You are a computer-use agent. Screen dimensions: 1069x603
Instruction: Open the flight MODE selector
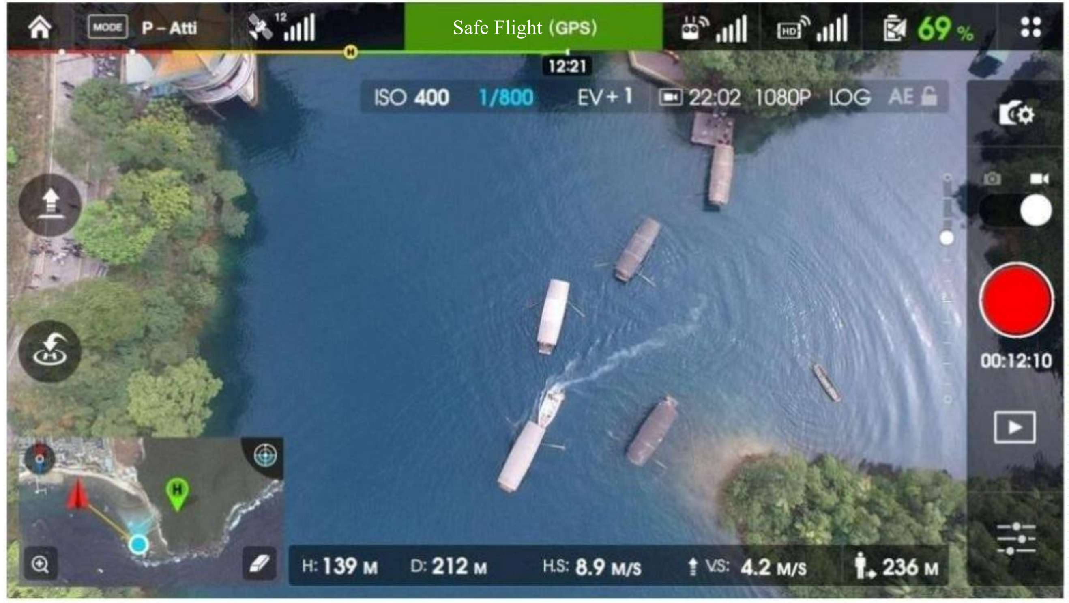tap(107, 28)
